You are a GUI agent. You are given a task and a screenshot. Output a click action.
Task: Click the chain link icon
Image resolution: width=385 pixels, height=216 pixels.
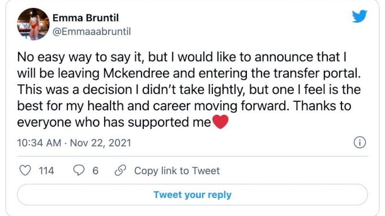(120, 170)
